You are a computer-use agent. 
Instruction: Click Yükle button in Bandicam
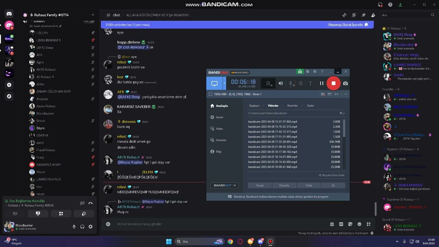[x=309, y=185]
